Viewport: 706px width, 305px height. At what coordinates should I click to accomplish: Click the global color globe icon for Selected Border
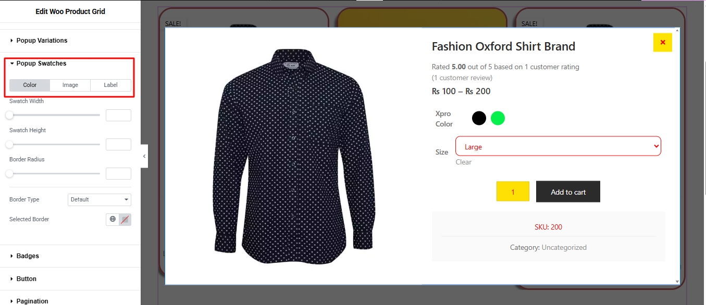point(113,220)
